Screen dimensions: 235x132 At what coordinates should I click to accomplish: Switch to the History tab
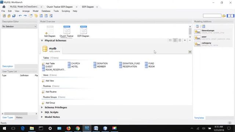coord(19,117)
